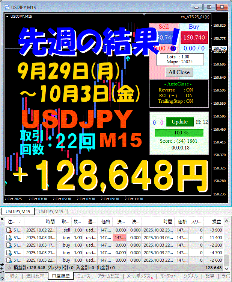The width and height of the screenshot is (232, 282).
Task: Click the order icon of the -4 700 row
Action: tap(9, 253)
